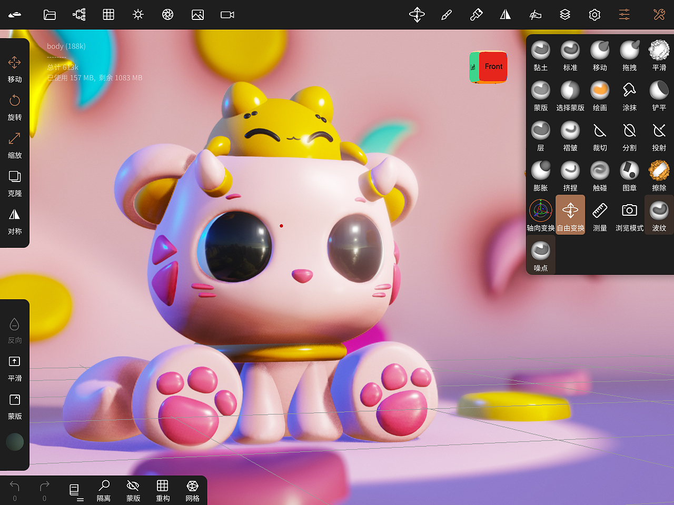
Task: Select the 自由变换 transform tool
Action: pyautogui.click(x=570, y=215)
